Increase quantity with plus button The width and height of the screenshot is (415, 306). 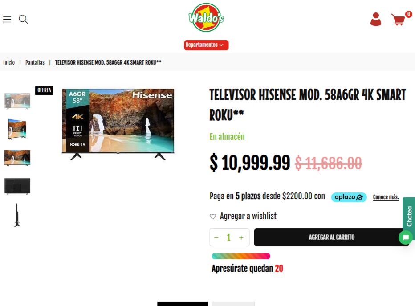pos(241,237)
